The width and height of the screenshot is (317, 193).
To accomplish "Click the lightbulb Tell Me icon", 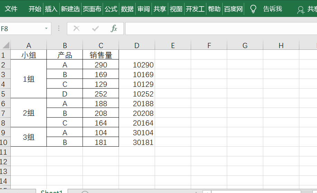I will 253,9.
